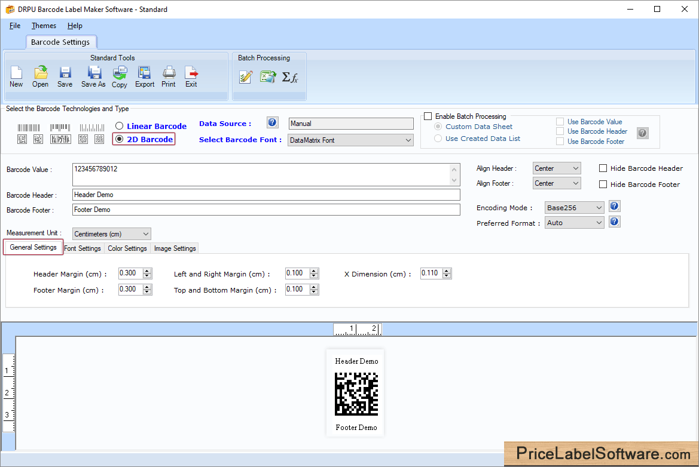This screenshot has height=467, width=699.
Task: Tick the Use Barcode Value checkbox
Action: click(x=560, y=122)
